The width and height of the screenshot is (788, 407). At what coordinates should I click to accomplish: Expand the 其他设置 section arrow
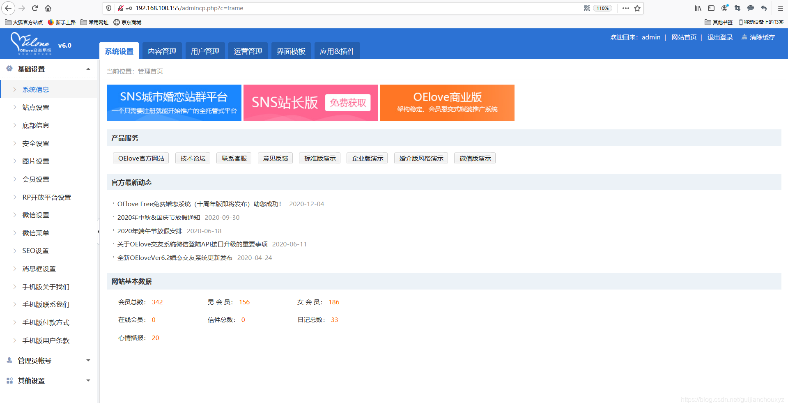pos(88,381)
